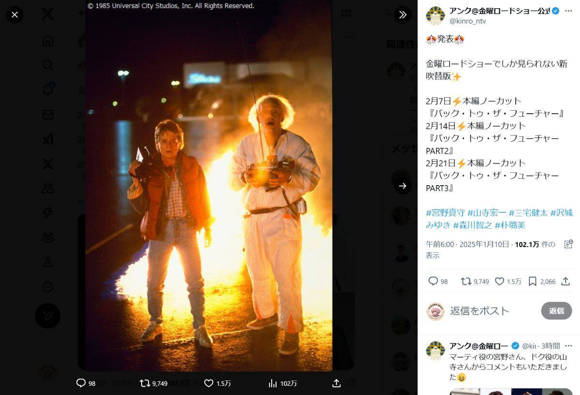580x395 pixels.
Task: Open more menu on reply tweet
Action: tap(568, 346)
